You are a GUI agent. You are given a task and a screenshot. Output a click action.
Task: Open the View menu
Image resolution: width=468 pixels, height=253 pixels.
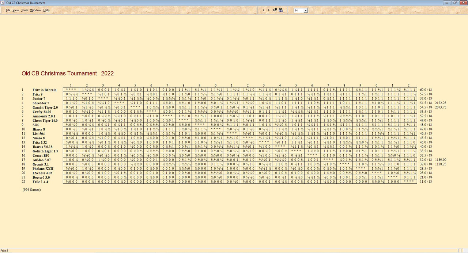point(16,10)
